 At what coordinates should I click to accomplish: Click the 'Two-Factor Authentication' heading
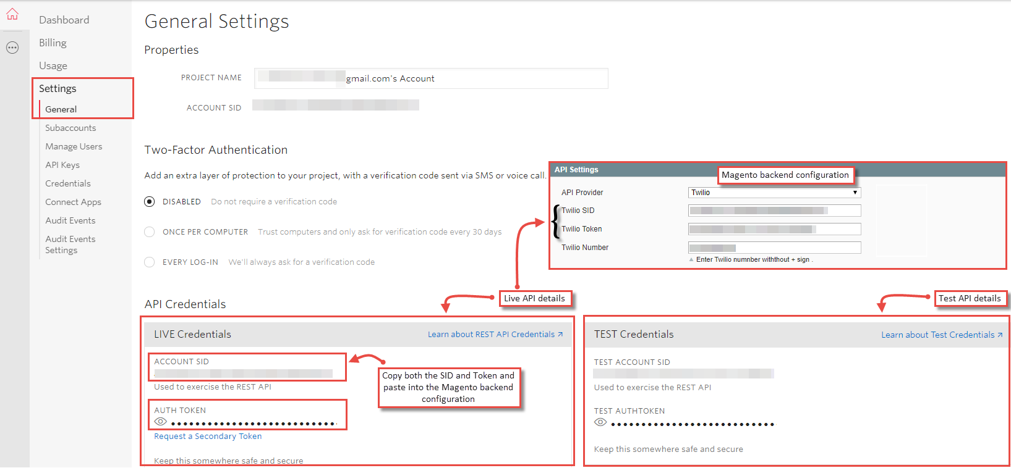tap(216, 150)
